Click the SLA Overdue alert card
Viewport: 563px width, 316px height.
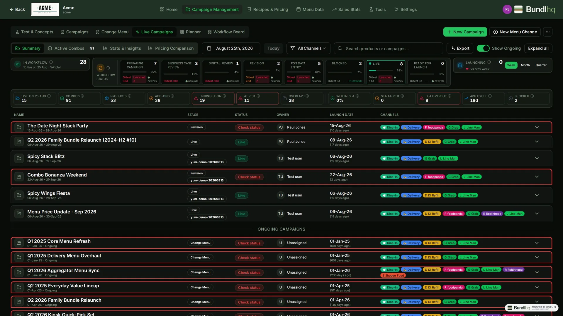[439, 98]
